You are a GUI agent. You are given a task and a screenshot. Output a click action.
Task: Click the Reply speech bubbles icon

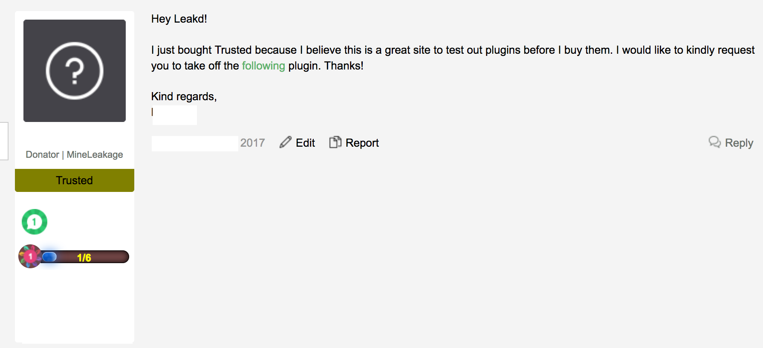[715, 142]
